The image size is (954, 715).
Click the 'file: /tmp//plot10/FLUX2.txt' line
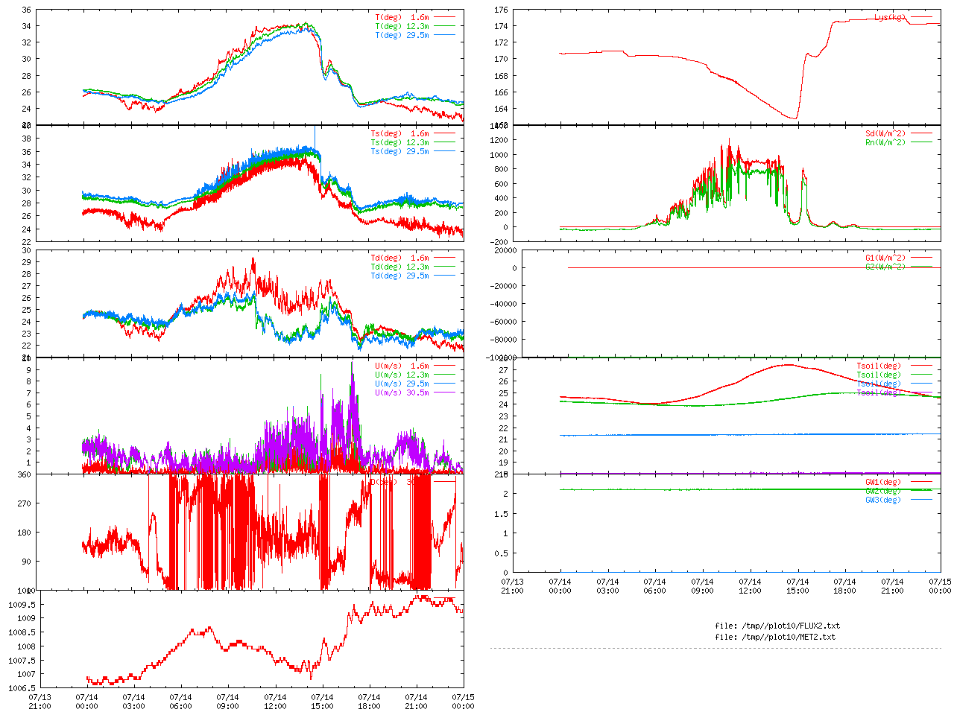[777, 626]
